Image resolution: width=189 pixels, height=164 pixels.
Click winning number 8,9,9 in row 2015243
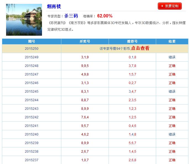tap(85, 109)
